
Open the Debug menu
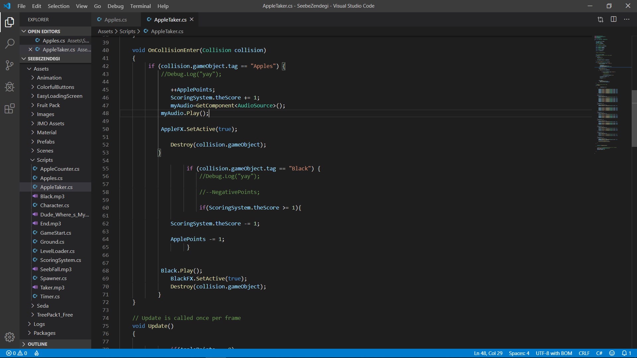[x=115, y=6]
